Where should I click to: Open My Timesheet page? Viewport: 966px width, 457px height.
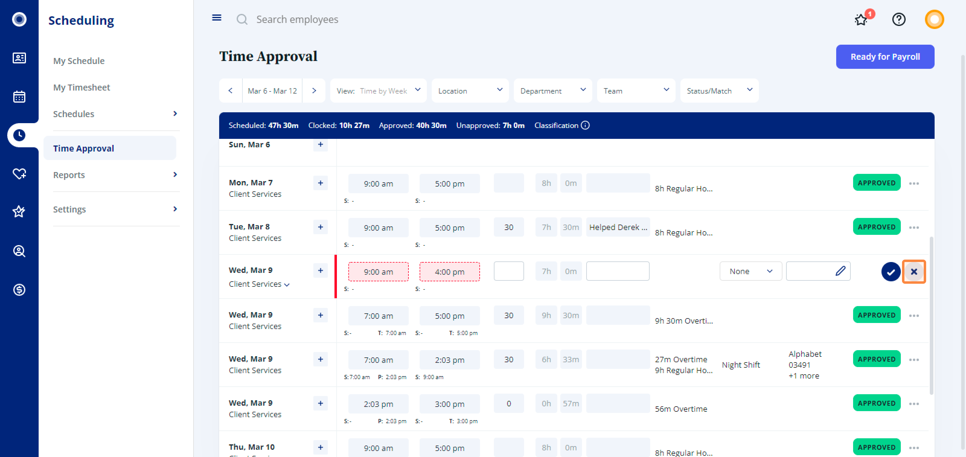click(82, 87)
